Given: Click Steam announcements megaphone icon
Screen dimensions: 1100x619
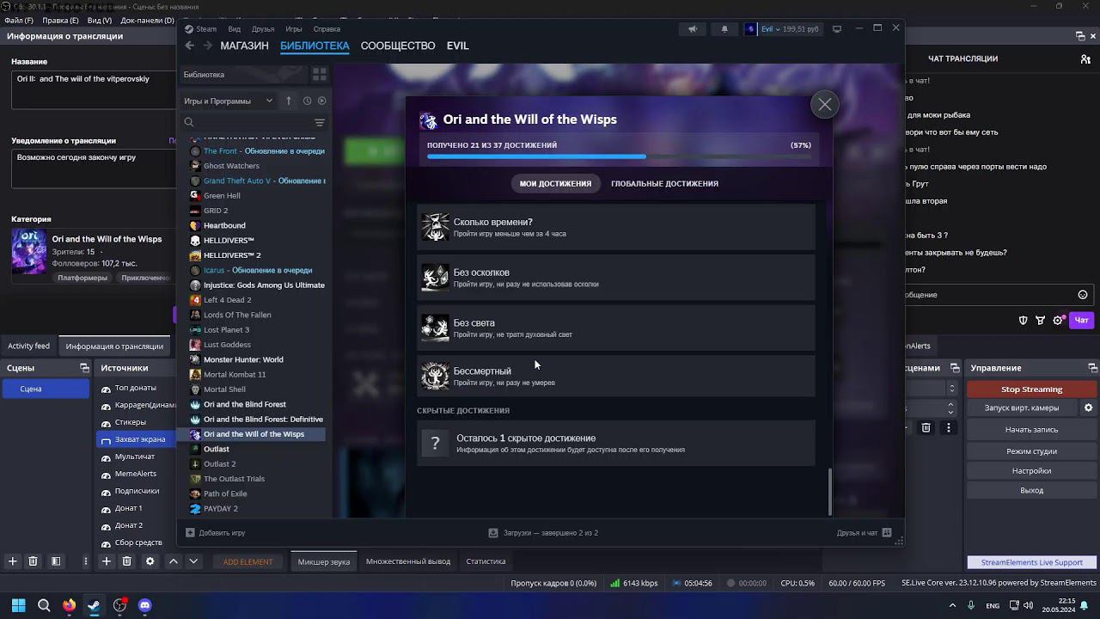Looking at the screenshot, I should click(693, 29).
